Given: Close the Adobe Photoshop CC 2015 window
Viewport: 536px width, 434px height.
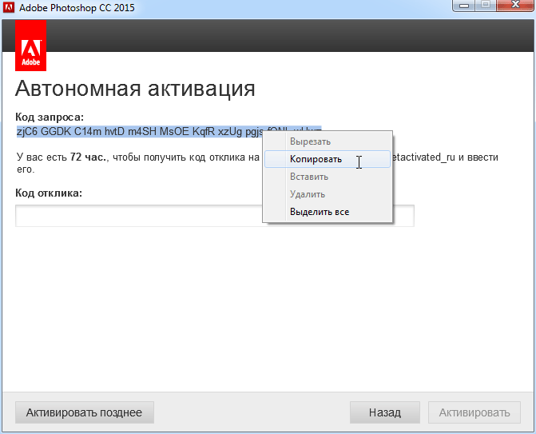Looking at the screenshot, I should tap(515, 6).
